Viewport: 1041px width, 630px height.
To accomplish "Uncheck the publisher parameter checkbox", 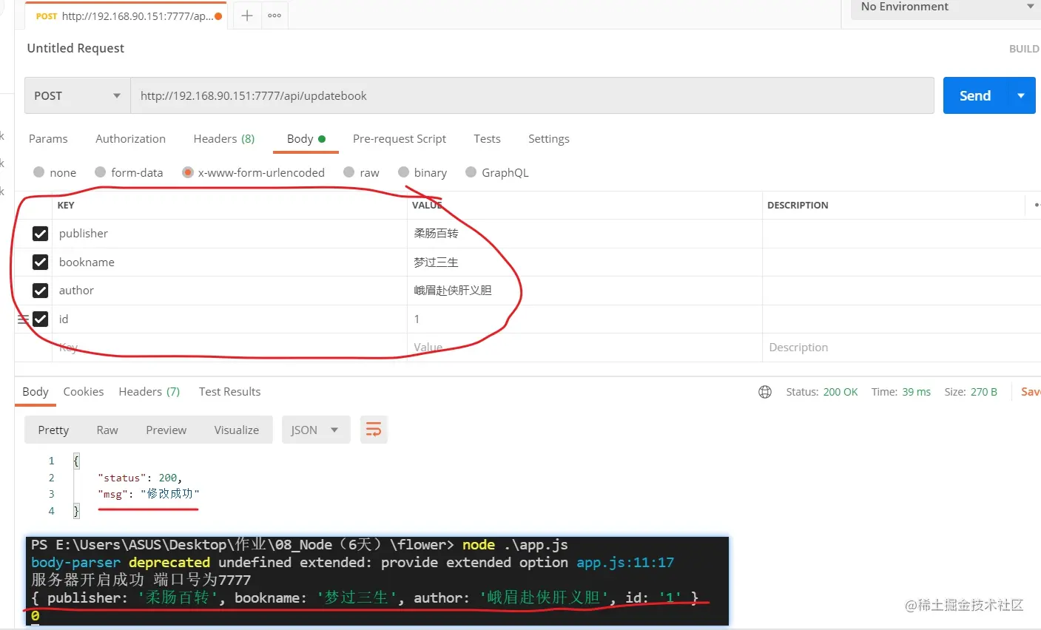I will [40, 234].
